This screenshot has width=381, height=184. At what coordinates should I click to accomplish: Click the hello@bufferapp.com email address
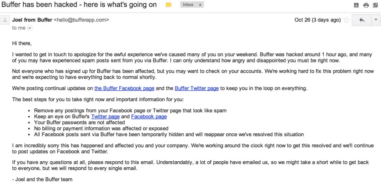pos(81,20)
